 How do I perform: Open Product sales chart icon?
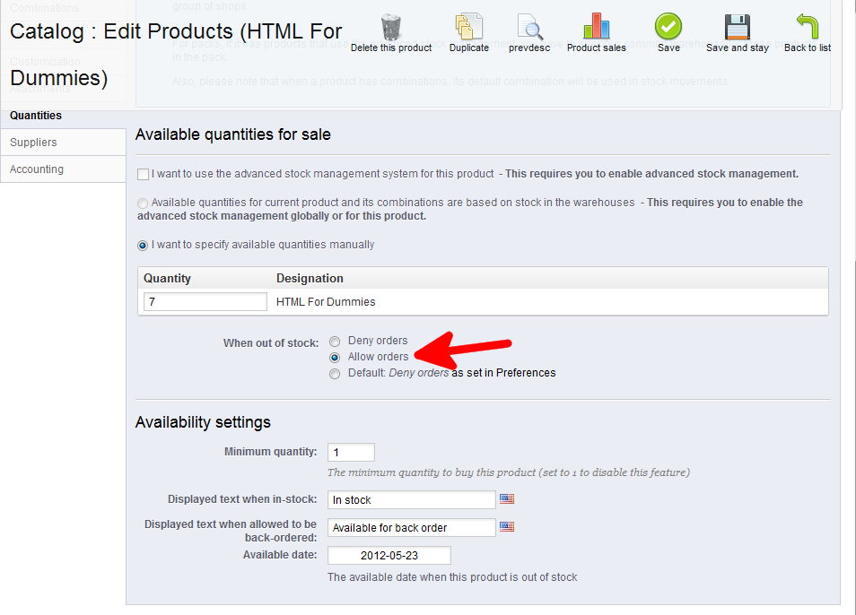tap(596, 26)
